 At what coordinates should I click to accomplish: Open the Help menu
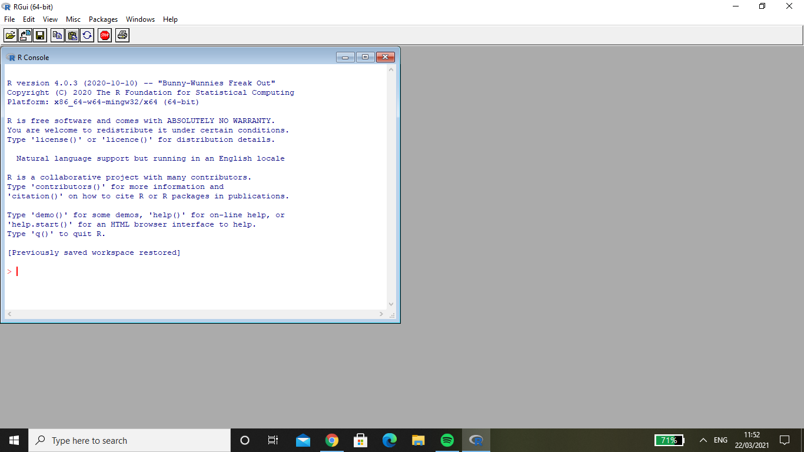(x=171, y=19)
